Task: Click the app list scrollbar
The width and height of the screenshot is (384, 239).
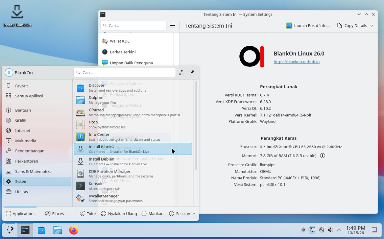Action: [196, 126]
